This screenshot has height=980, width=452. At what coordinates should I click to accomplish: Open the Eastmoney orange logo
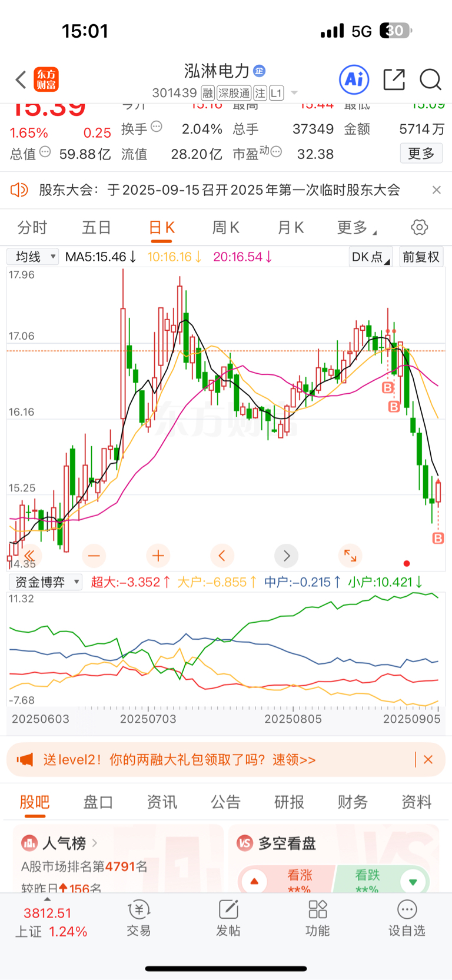[46, 79]
